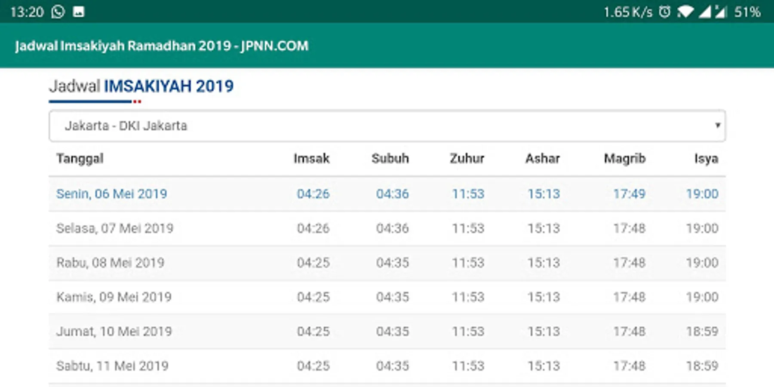The width and height of the screenshot is (774, 387).
Task: Click the city dropdown arrow
Action: 717,125
